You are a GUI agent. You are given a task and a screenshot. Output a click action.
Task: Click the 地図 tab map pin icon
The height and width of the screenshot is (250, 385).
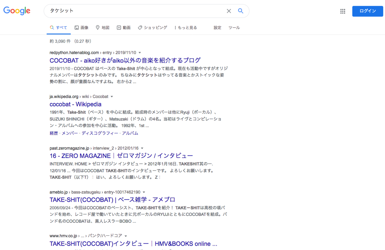pos(98,28)
